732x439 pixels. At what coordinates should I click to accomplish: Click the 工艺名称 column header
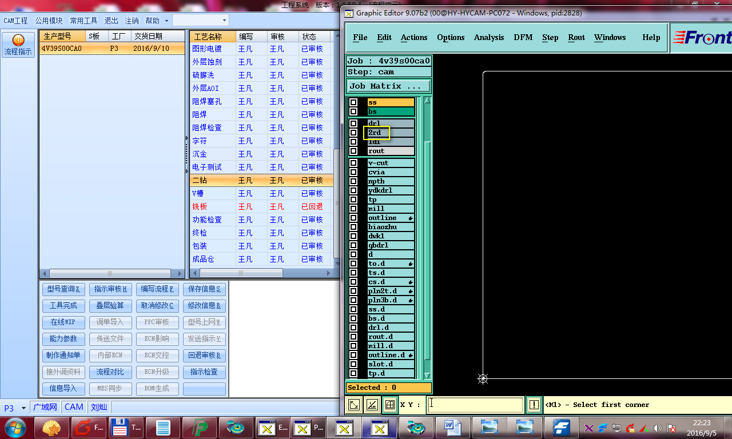pyautogui.click(x=213, y=37)
